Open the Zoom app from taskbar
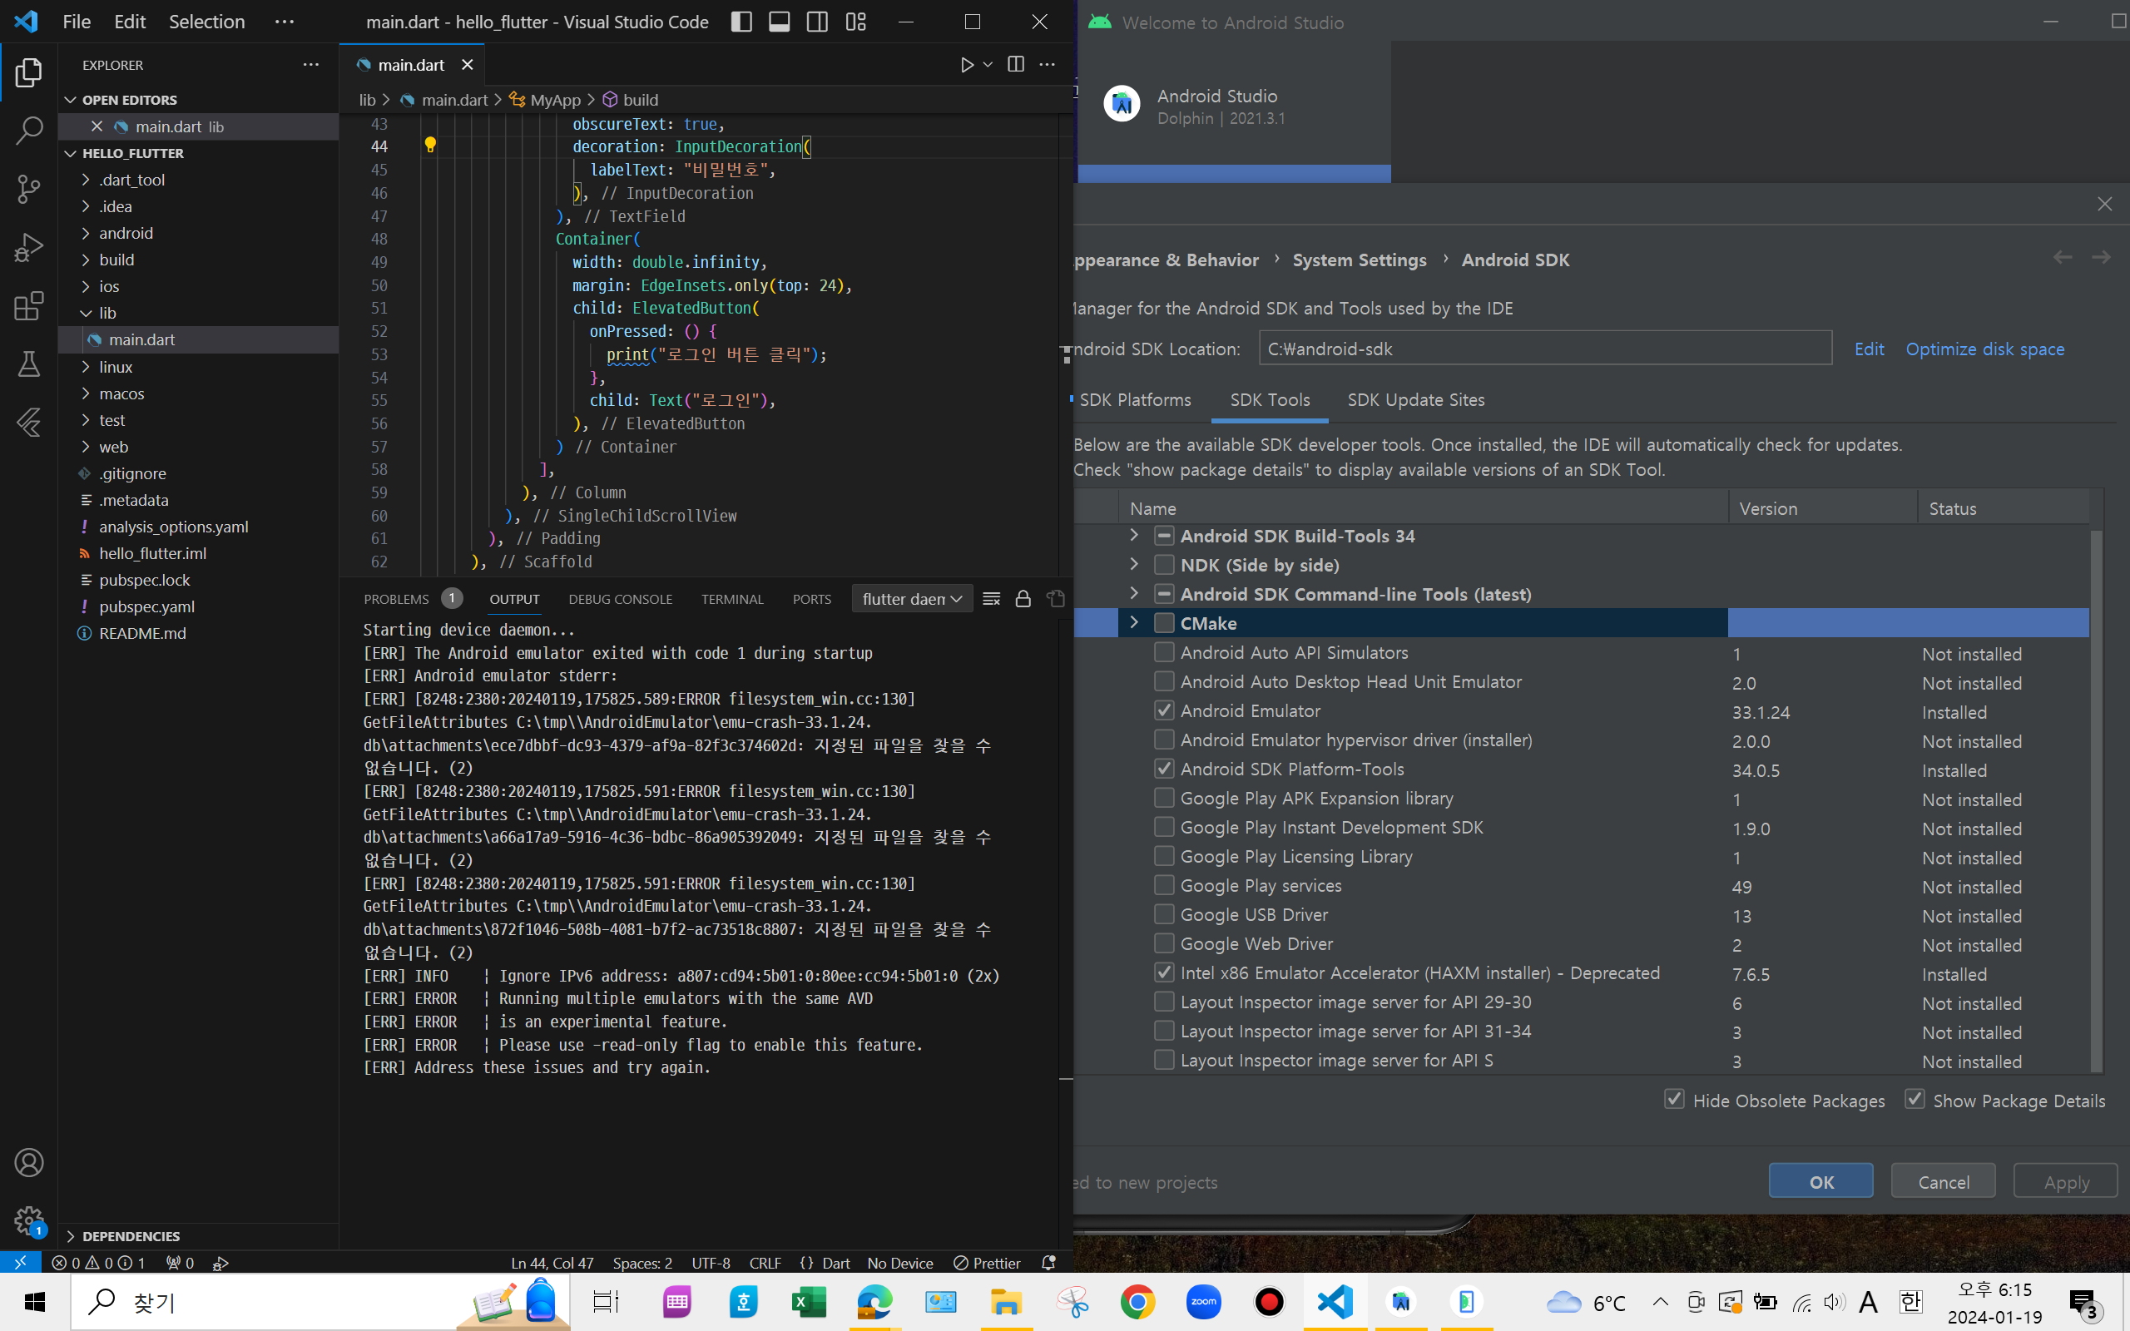This screenshot has height=1331, width=2130. [x=1203, y=1301]
